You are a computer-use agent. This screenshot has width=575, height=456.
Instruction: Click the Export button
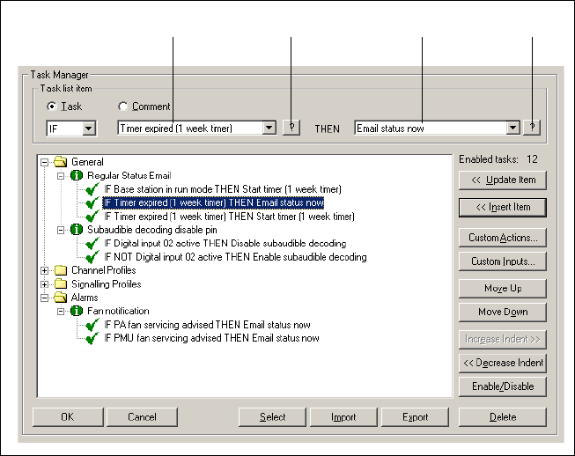[x=415, y=417]
